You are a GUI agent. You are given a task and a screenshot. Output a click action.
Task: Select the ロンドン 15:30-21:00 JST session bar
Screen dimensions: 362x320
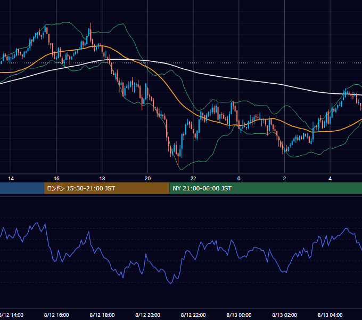106,188
